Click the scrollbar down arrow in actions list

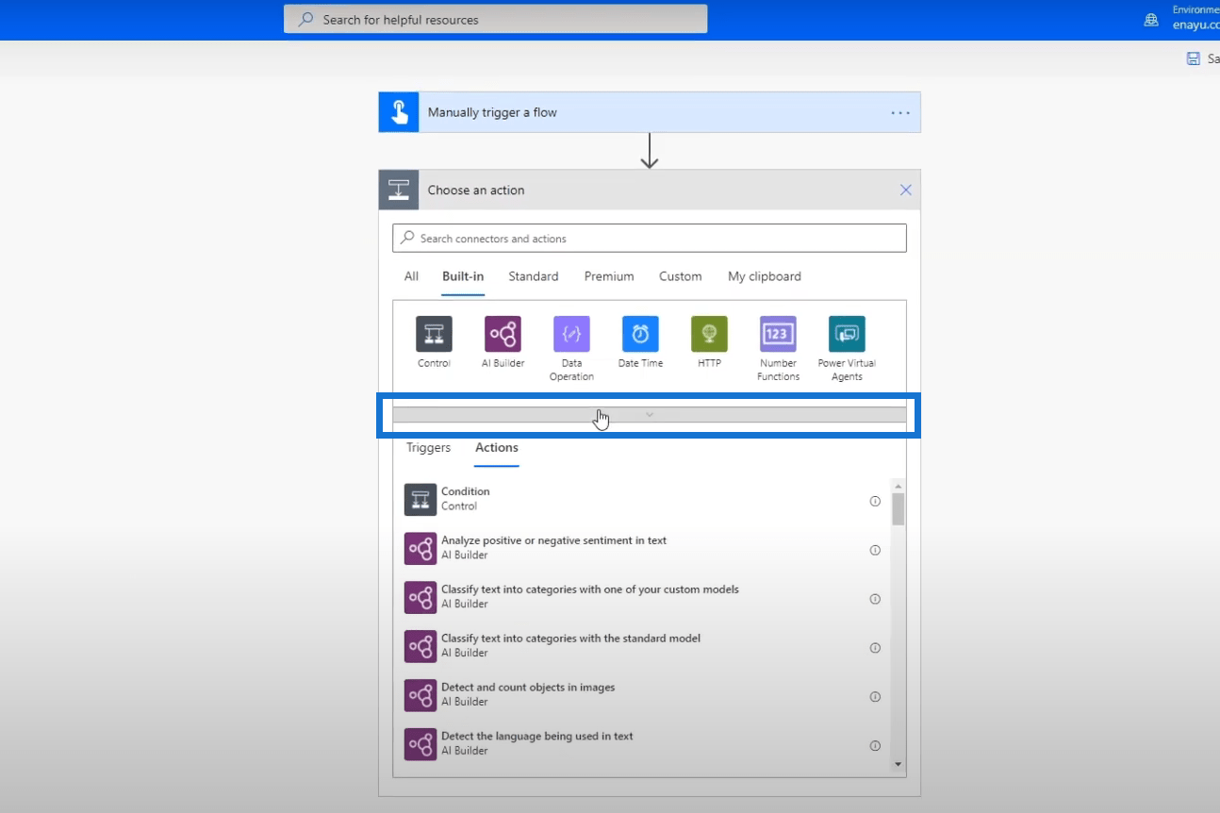tap(899, 764)
